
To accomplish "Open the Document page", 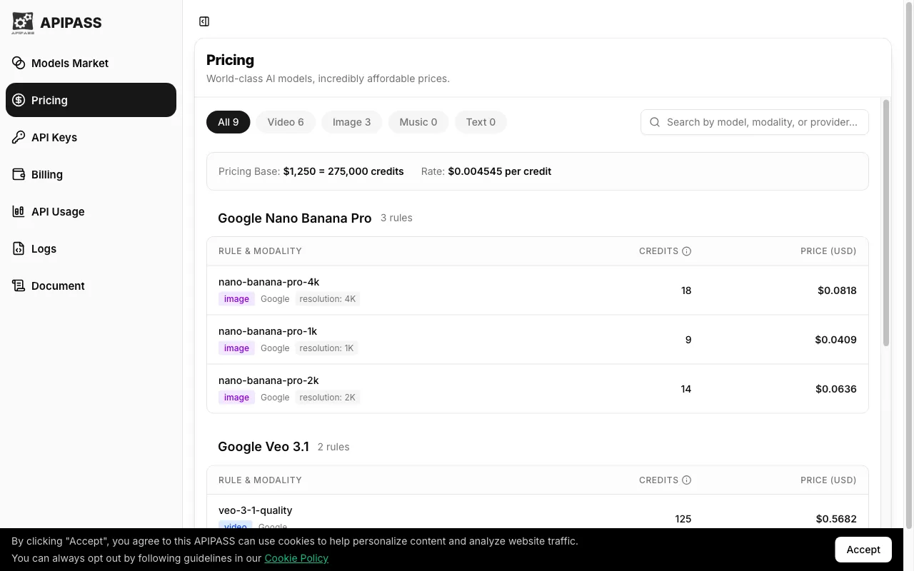I will (91, 285).
